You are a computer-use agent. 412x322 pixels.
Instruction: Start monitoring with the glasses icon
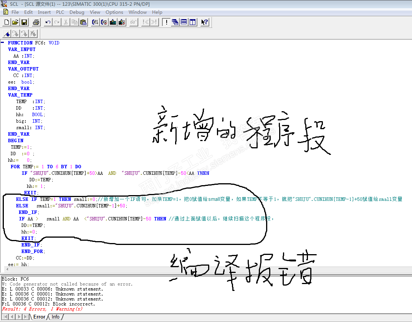pos(134,22)
